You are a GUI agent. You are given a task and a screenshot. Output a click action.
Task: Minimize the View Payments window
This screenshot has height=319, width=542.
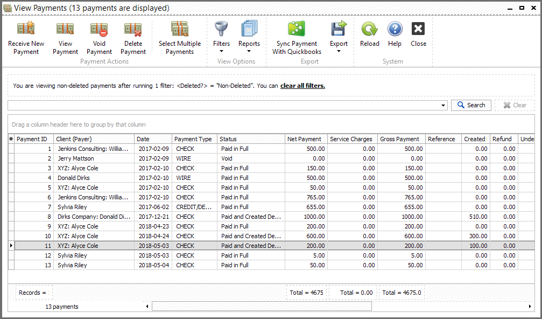[x=510, y=8]
